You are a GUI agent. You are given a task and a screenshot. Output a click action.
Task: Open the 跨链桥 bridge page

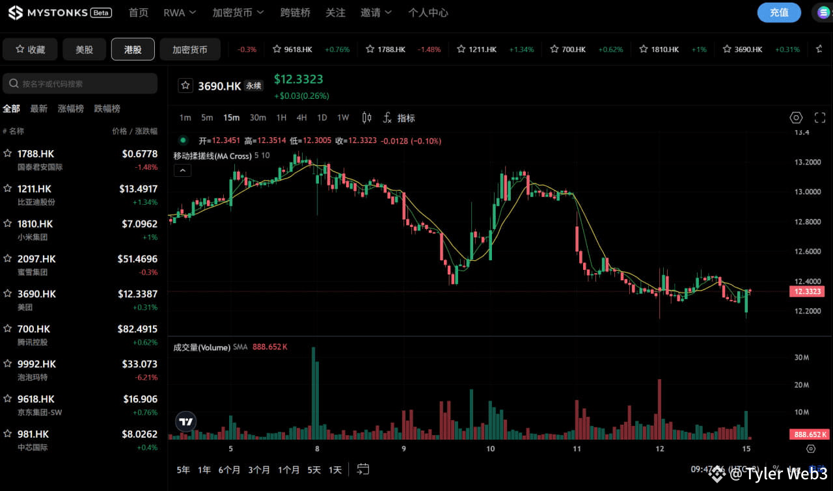pos(295,12)
